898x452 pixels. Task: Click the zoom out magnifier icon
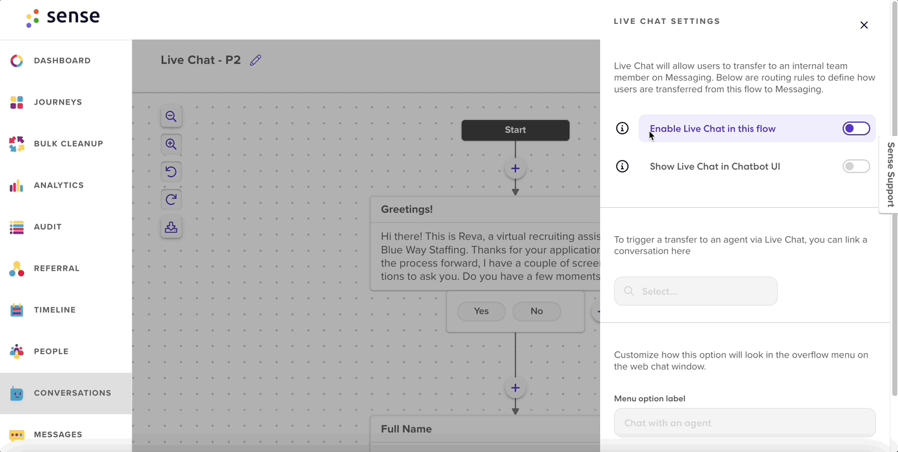(171, 116)
